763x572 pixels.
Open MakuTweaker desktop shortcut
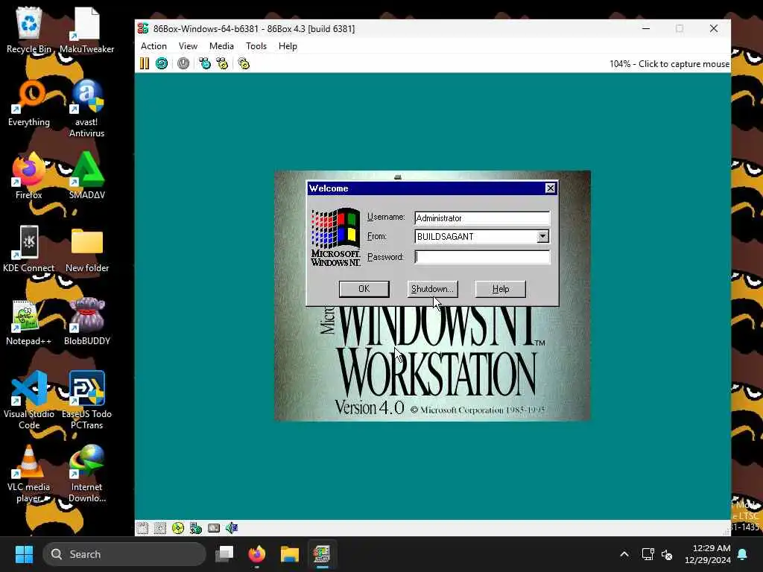coord(86,30)
